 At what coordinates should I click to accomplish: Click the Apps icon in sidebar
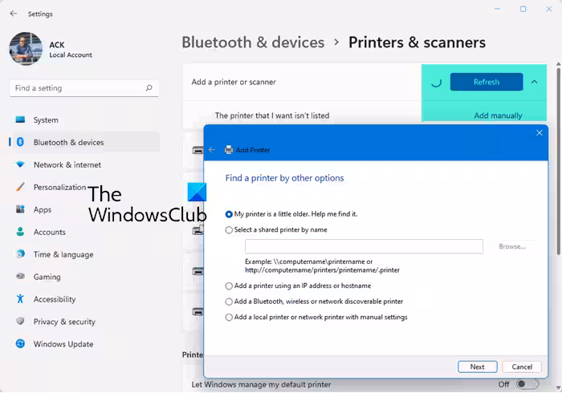[20, 210]
